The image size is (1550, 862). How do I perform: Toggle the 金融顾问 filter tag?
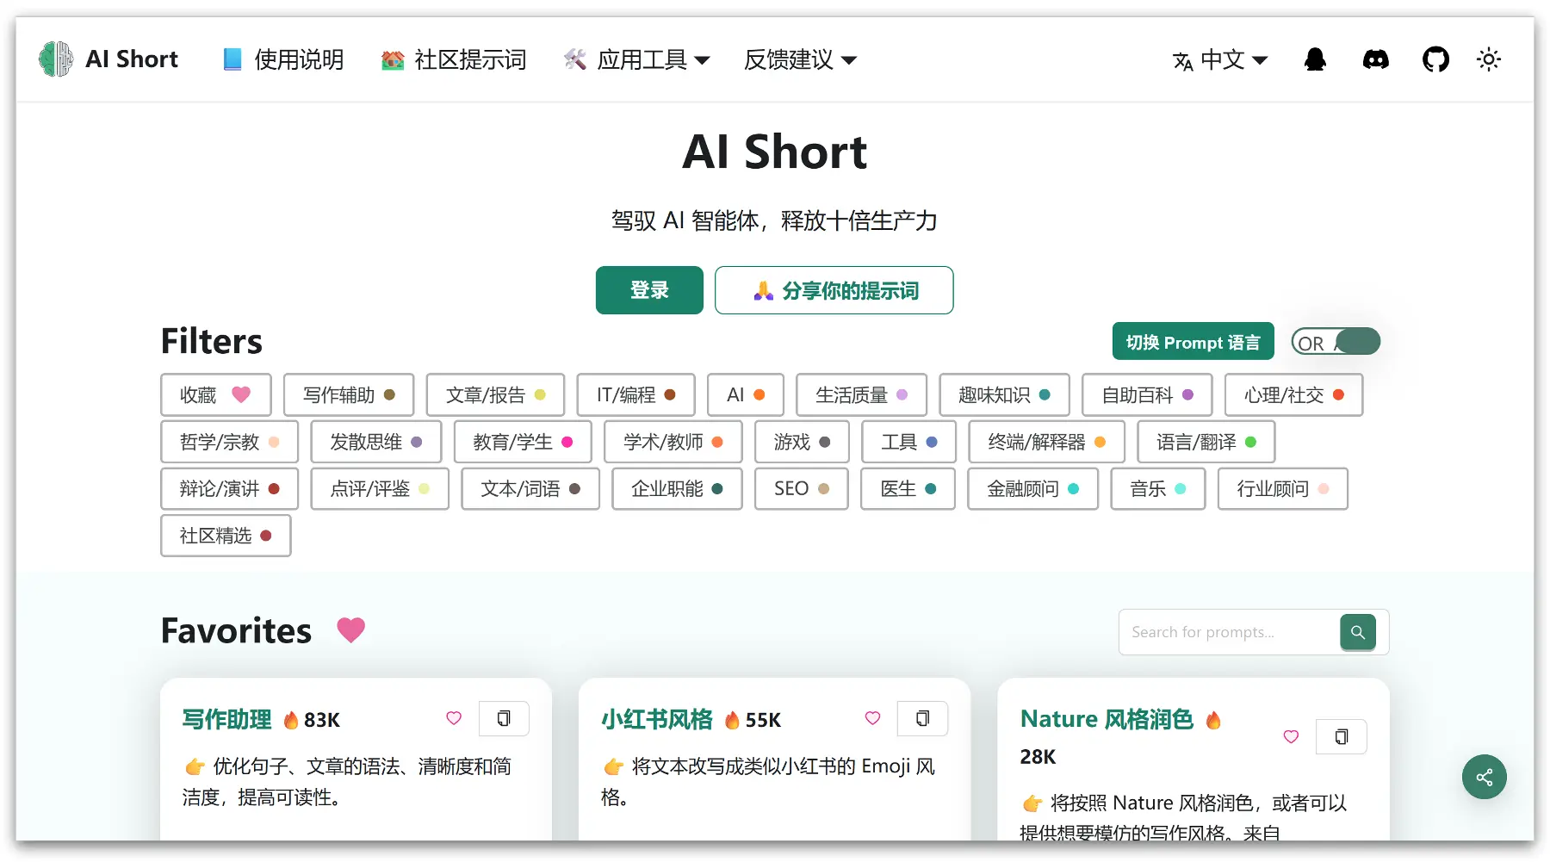pyautogui.click(x=1033, y=489)
